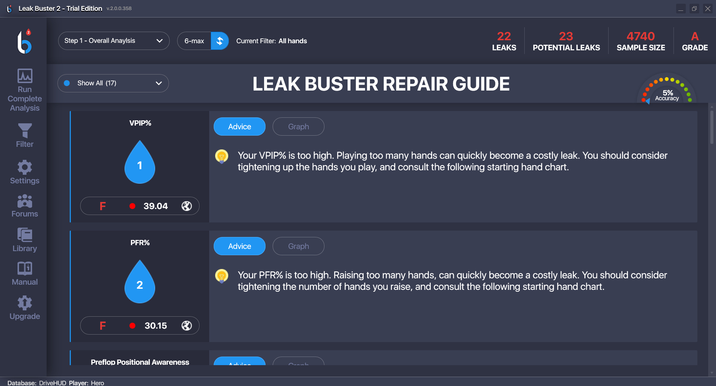Close the Leak Buster window

[x=707, y=9]
